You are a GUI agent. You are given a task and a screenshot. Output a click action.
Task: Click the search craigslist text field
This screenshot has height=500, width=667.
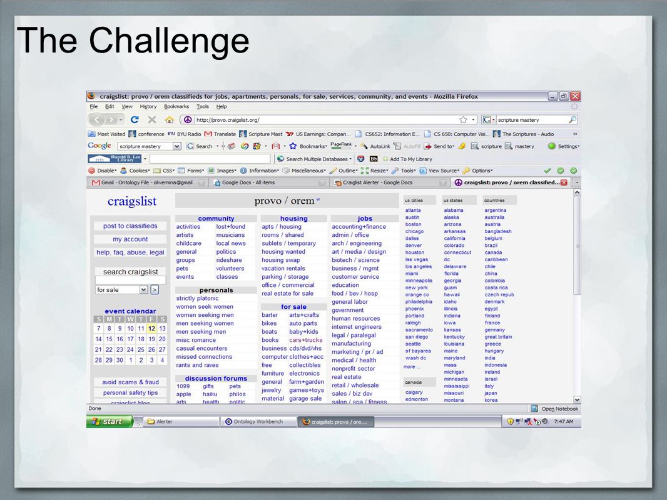(130, 280)
